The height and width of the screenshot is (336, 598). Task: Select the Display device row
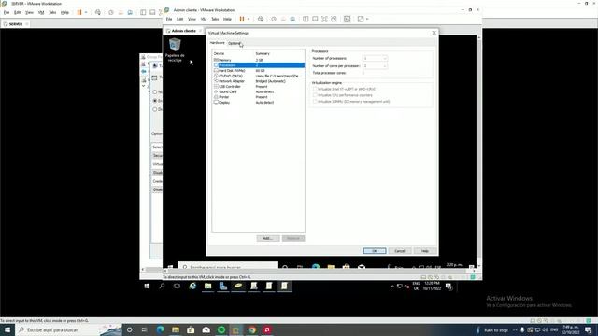pyautogui.click(x=259, y=103)
